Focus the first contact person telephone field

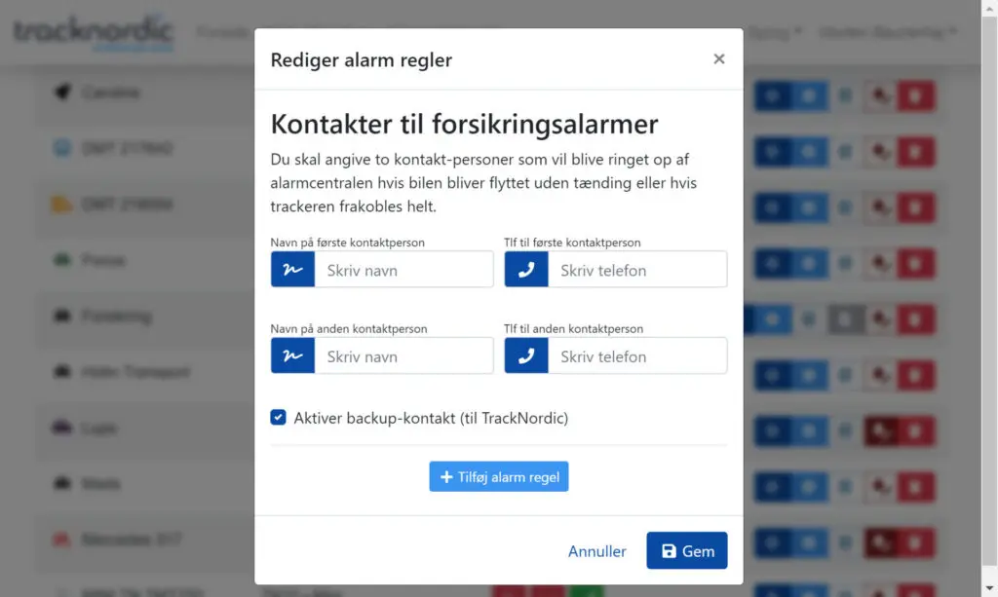637,270
